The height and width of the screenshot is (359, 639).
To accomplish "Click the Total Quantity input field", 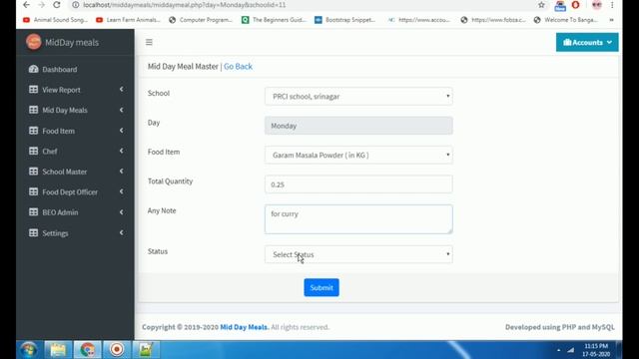I will (x=358, y=183).
